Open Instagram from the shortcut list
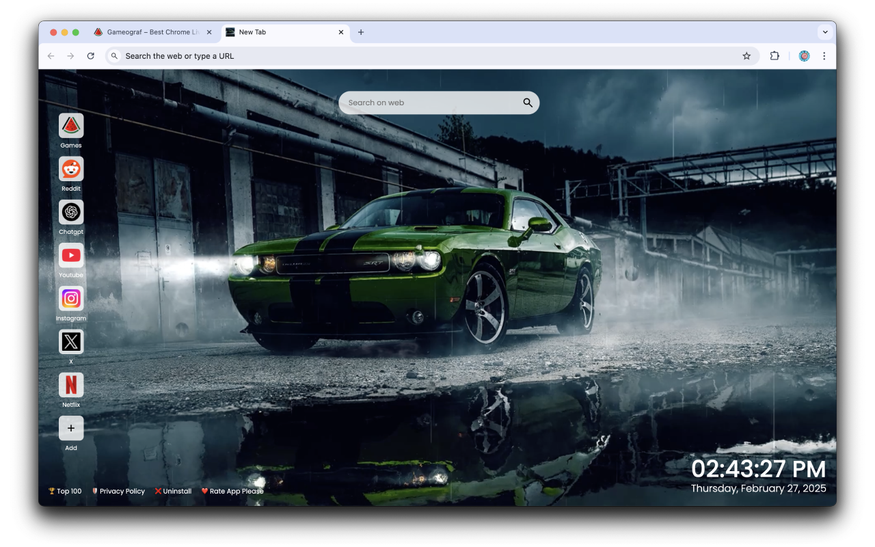 (x=71, y=299)
